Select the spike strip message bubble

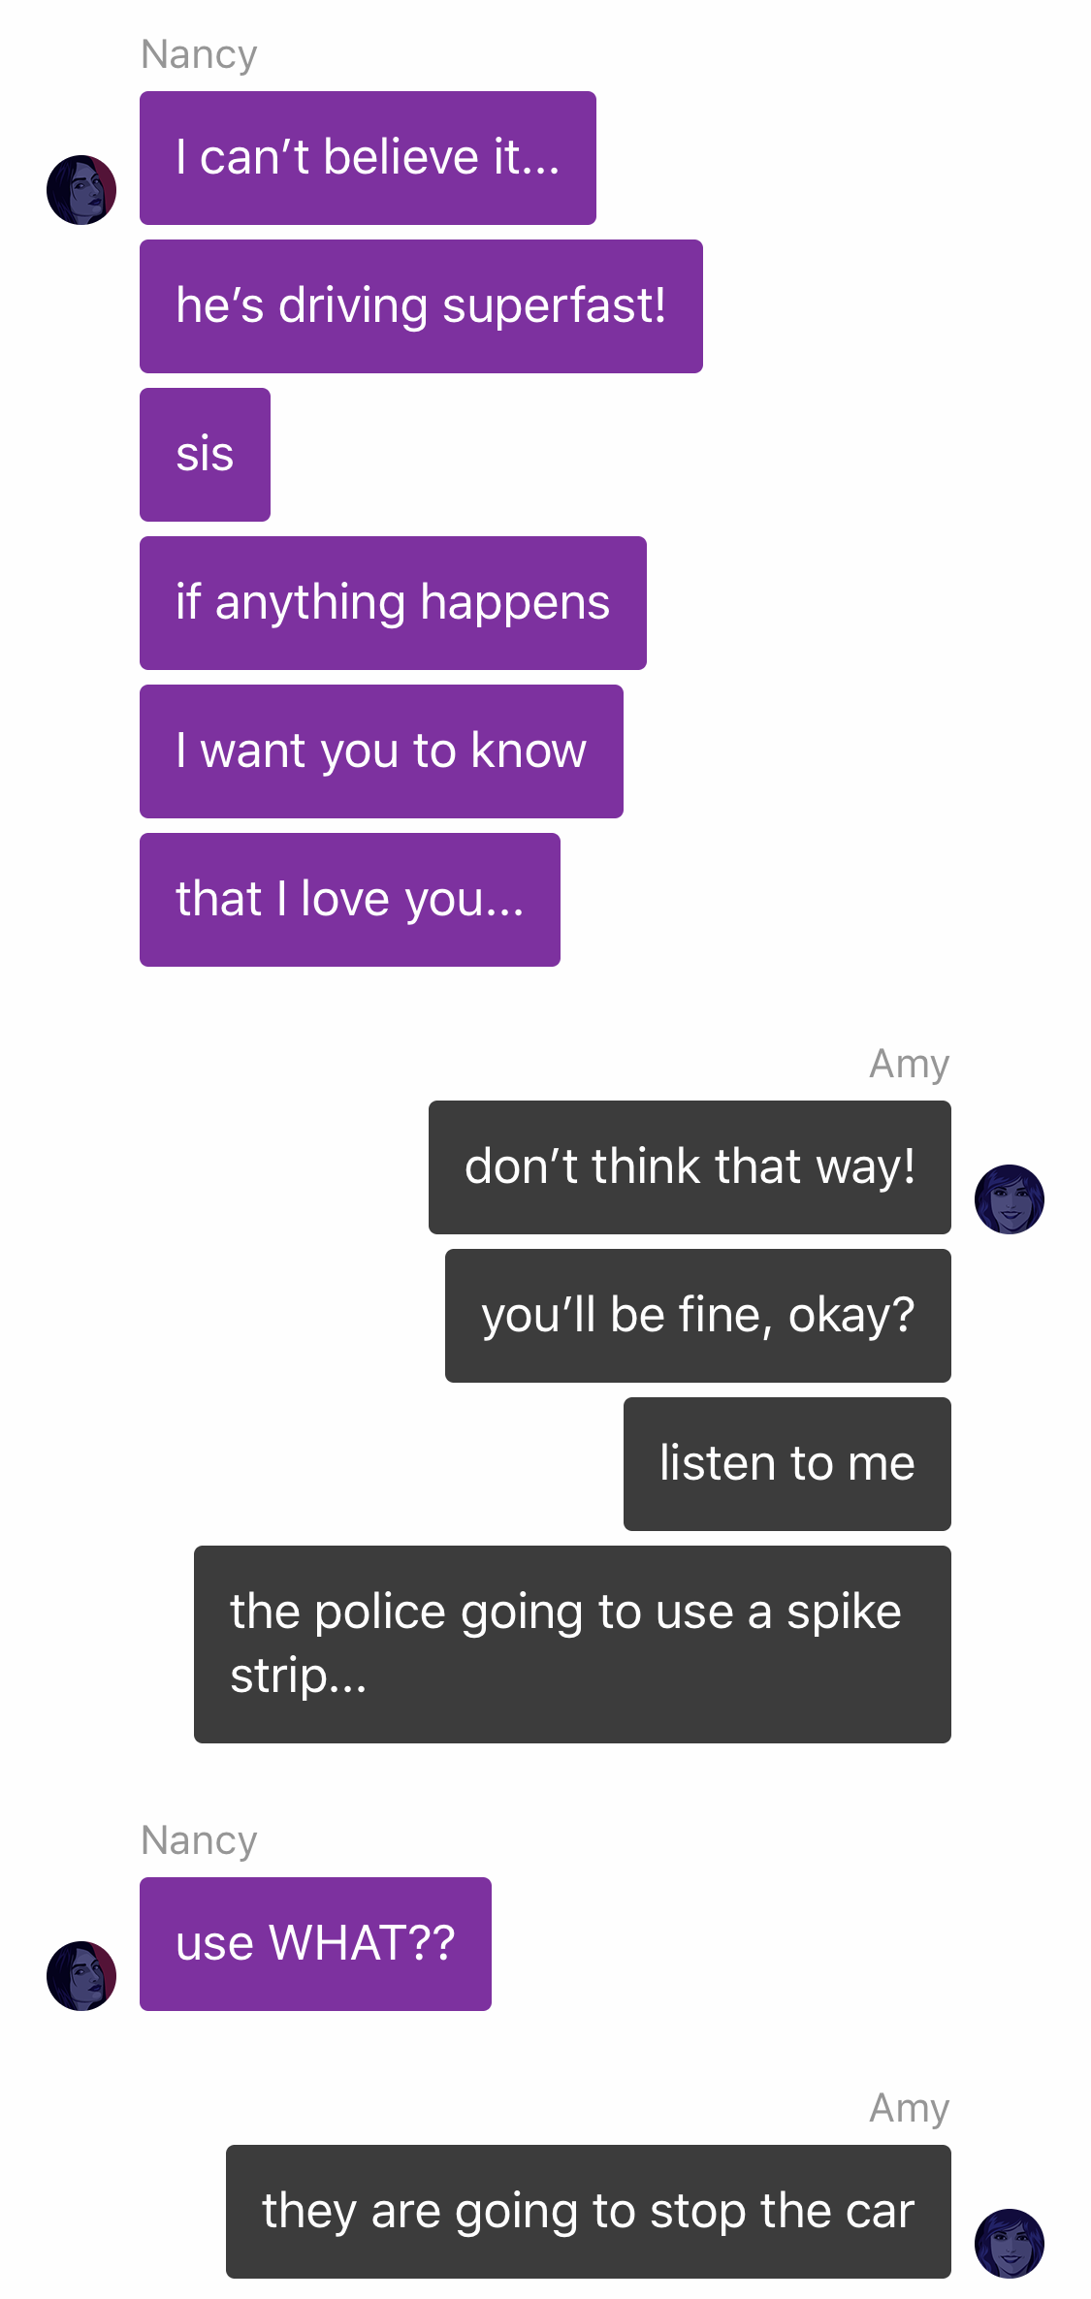(572, 1644)
